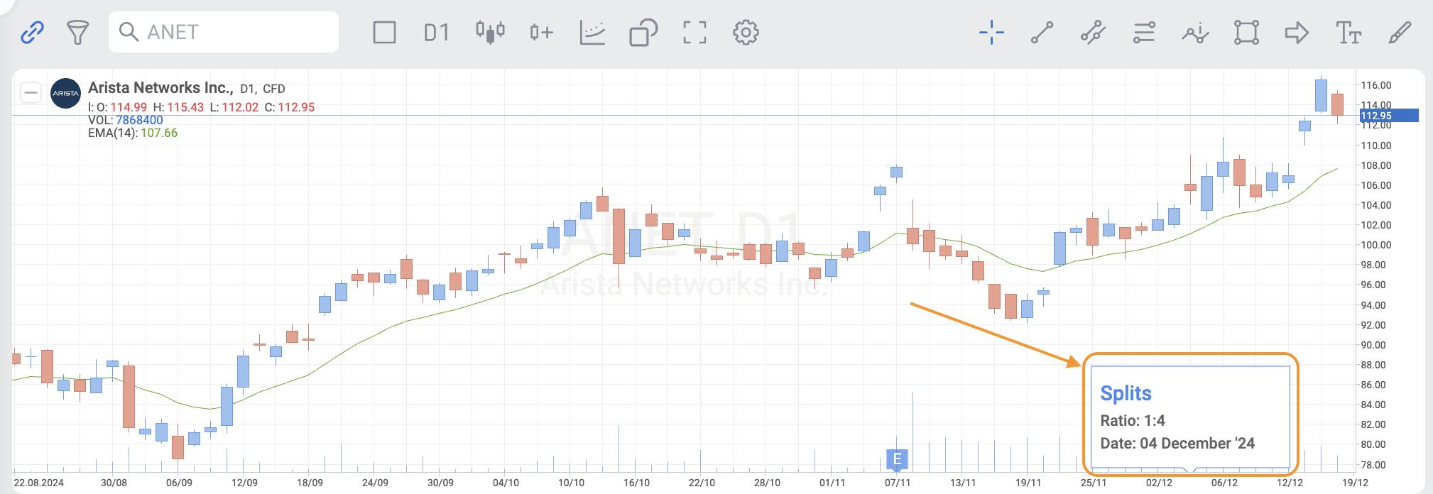Collapse the chart legend with minus button

(31, 93)
